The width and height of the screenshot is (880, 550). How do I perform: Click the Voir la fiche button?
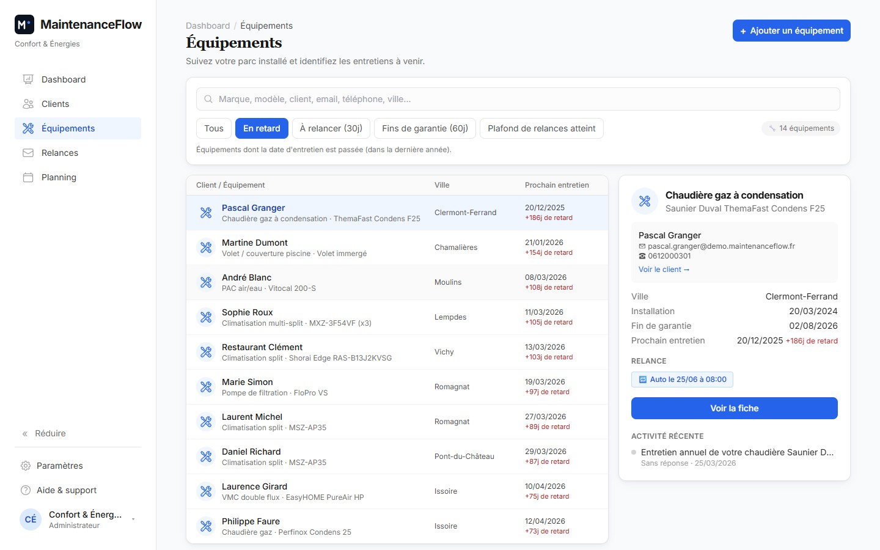(x=735, y=408)
